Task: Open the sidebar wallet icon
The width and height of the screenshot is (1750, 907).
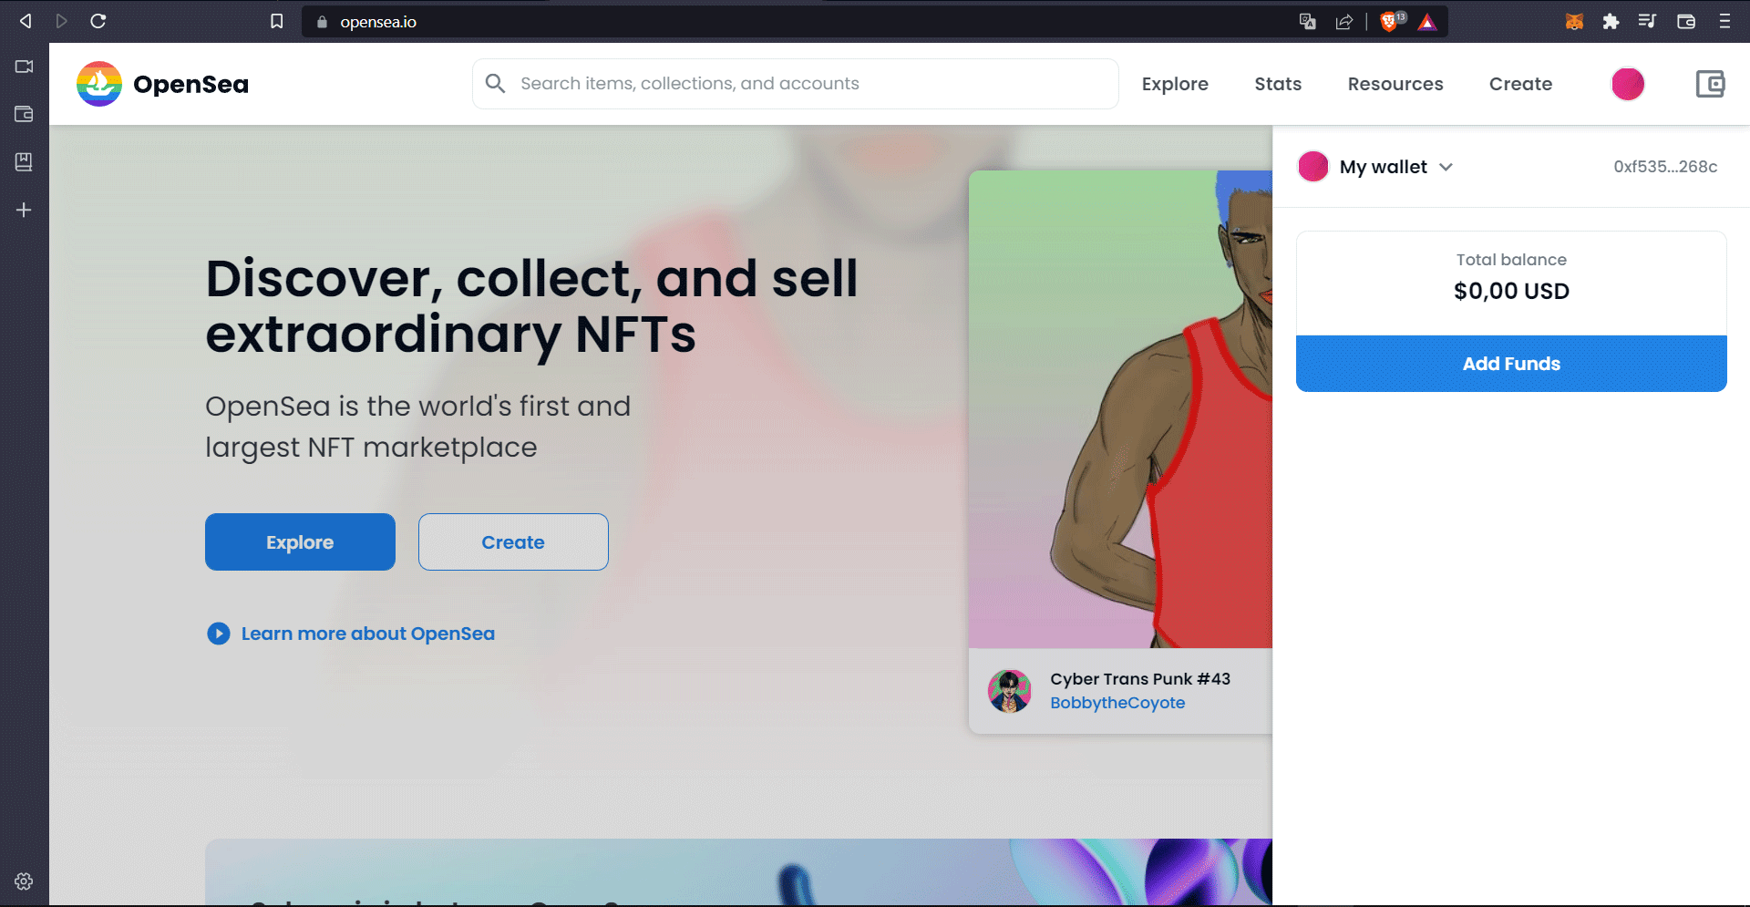Action: (x=25, y=114)
